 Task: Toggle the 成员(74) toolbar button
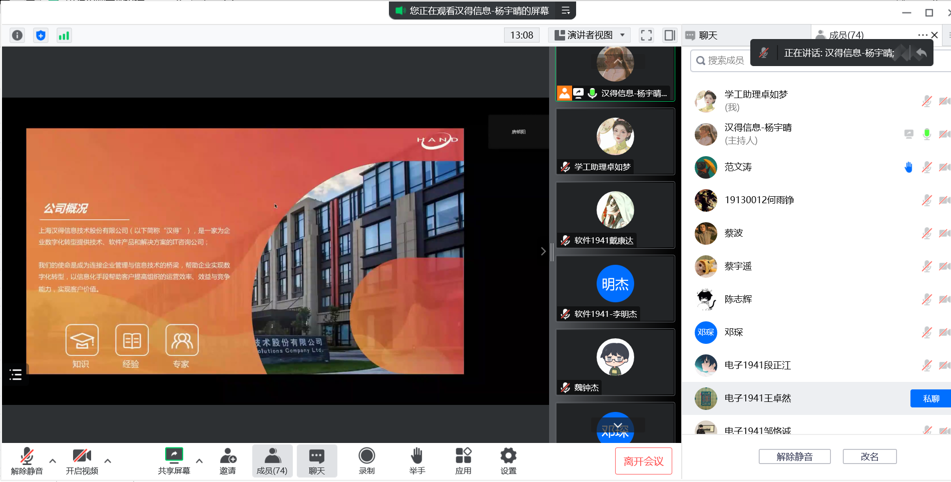272,461
